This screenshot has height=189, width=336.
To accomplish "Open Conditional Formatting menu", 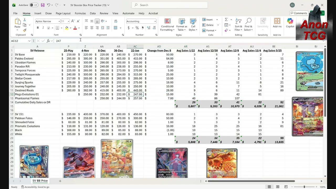I will pyautogui.click(x=167, y=25).
